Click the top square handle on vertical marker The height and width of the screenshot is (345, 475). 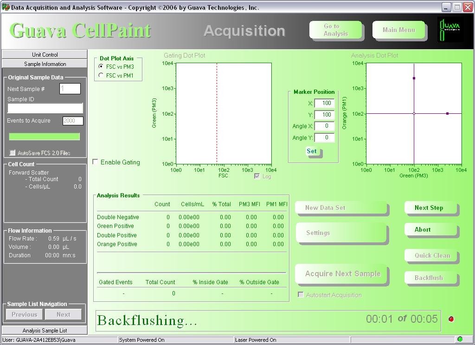click(414, 78)
